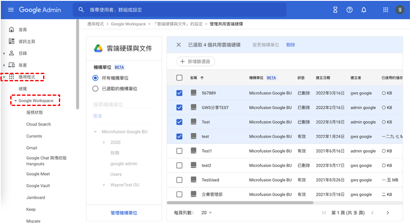Click the 刪除 delete link
Screen dimensions: 410x223
(x=291, y=45)
